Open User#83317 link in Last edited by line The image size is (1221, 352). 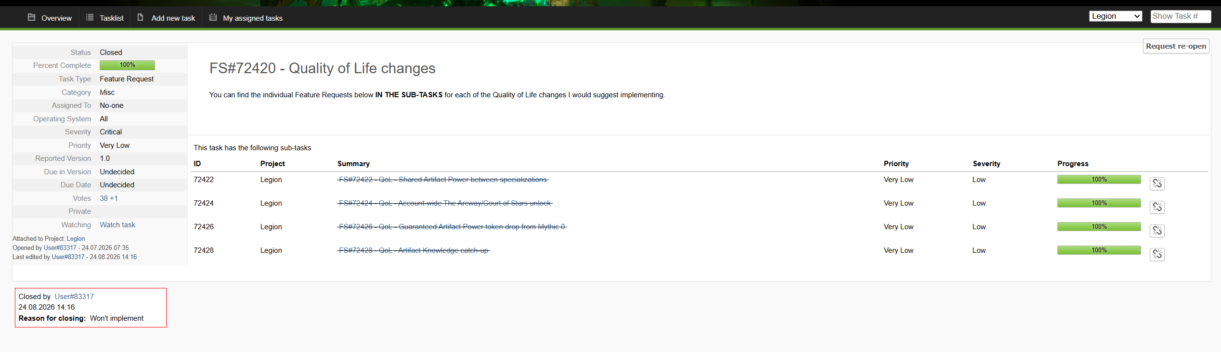(68, 257)
